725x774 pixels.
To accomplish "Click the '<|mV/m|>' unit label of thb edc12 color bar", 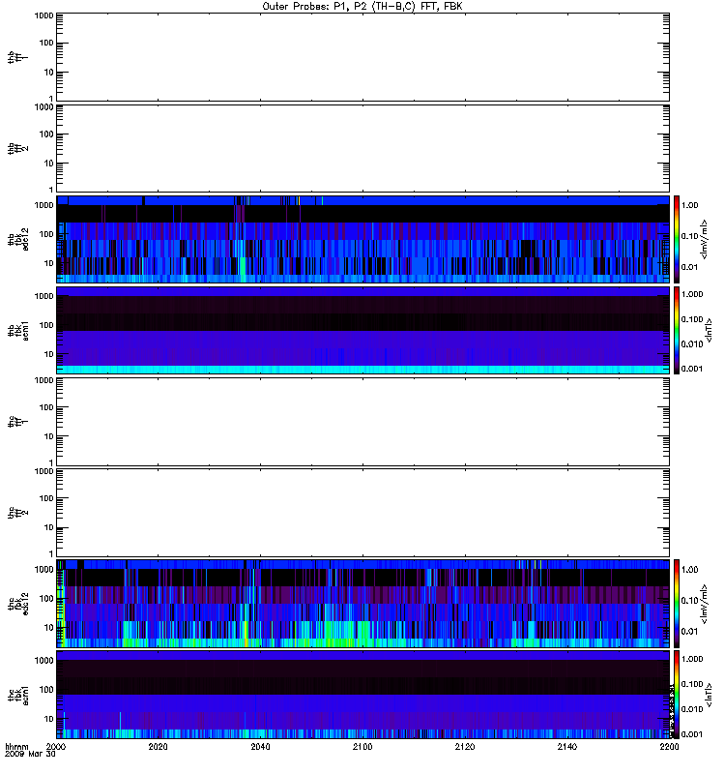I will coord(705,239).
